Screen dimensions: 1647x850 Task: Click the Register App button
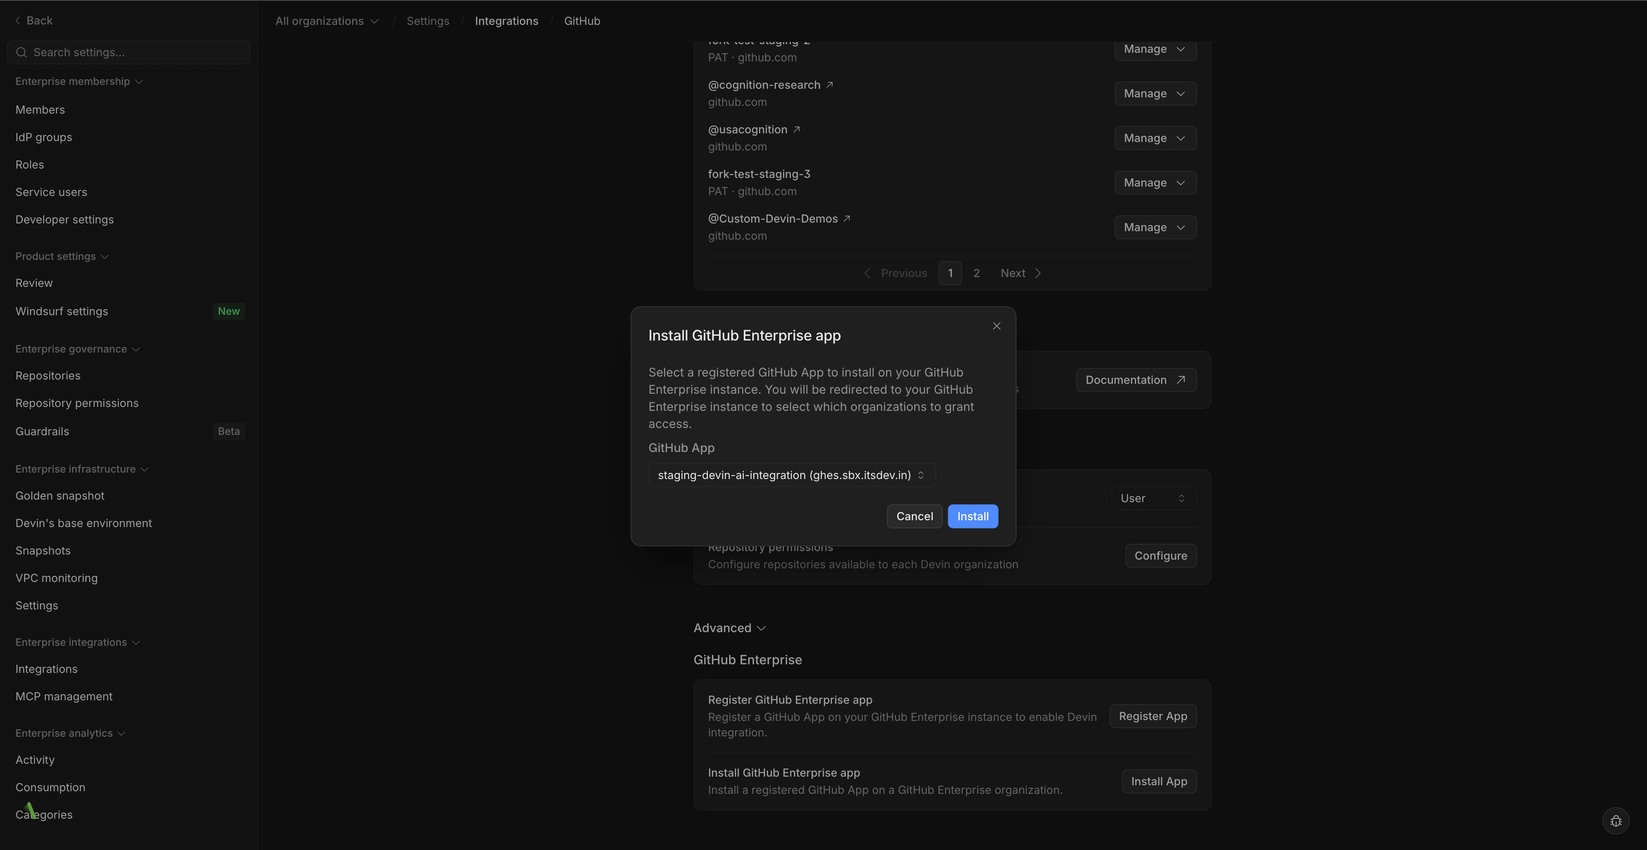[x=1152, y=717]
